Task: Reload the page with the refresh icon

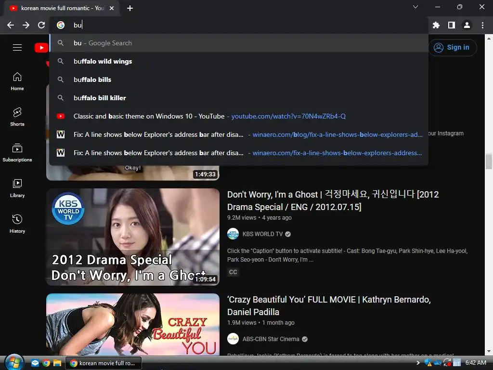Action: 41,25
